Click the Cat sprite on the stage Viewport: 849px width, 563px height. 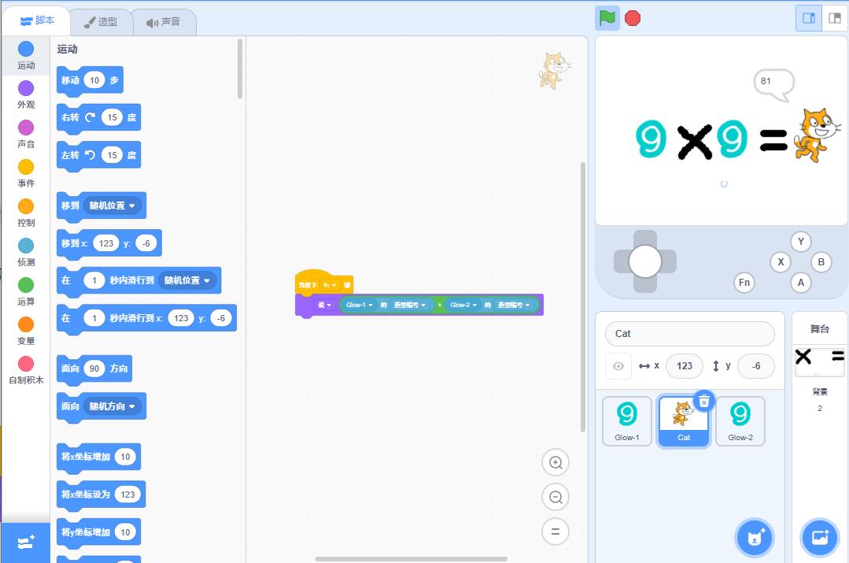(x=816, y=135)
